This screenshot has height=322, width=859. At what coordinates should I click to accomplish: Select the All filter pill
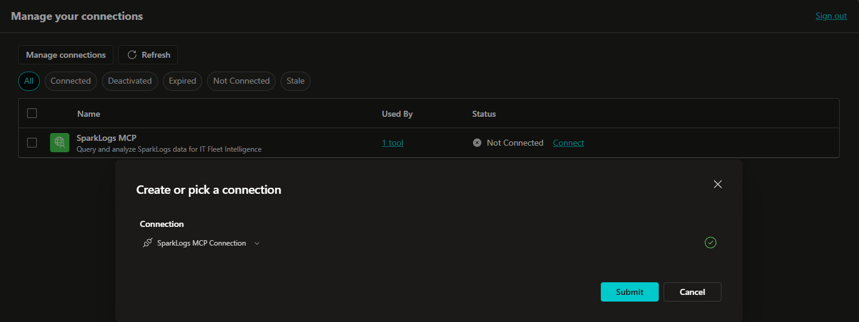click(x=29, y=81)
